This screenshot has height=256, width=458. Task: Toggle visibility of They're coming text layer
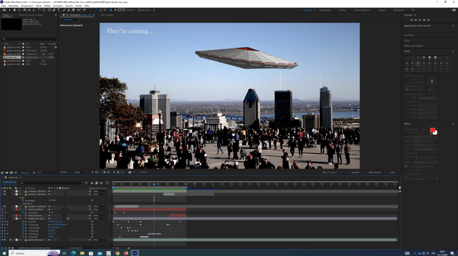(3, 209)
